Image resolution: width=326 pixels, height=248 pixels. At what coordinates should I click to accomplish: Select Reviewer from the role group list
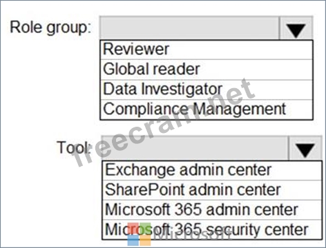pyautogui.click(x=207, y=50)
